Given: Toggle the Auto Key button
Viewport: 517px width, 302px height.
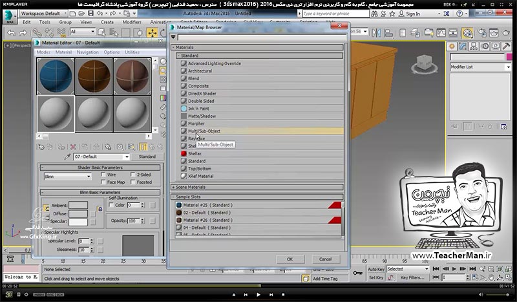Looking at the screenshot, I should (x=375, y=269).
